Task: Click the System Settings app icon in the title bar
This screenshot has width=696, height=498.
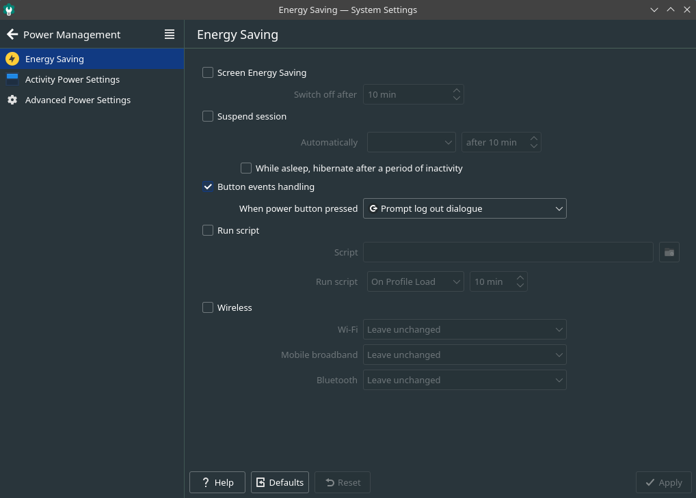Action: coord(9,10)
